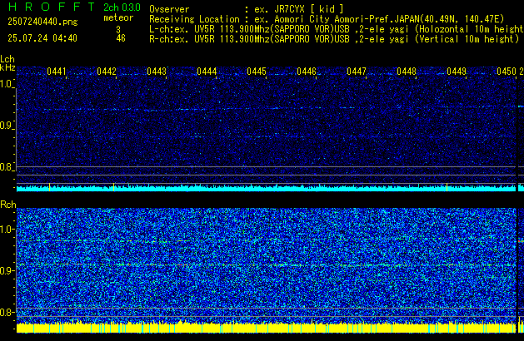Click the cyan Lch signal level strip

pyautogui.click(x=266, y=187)
